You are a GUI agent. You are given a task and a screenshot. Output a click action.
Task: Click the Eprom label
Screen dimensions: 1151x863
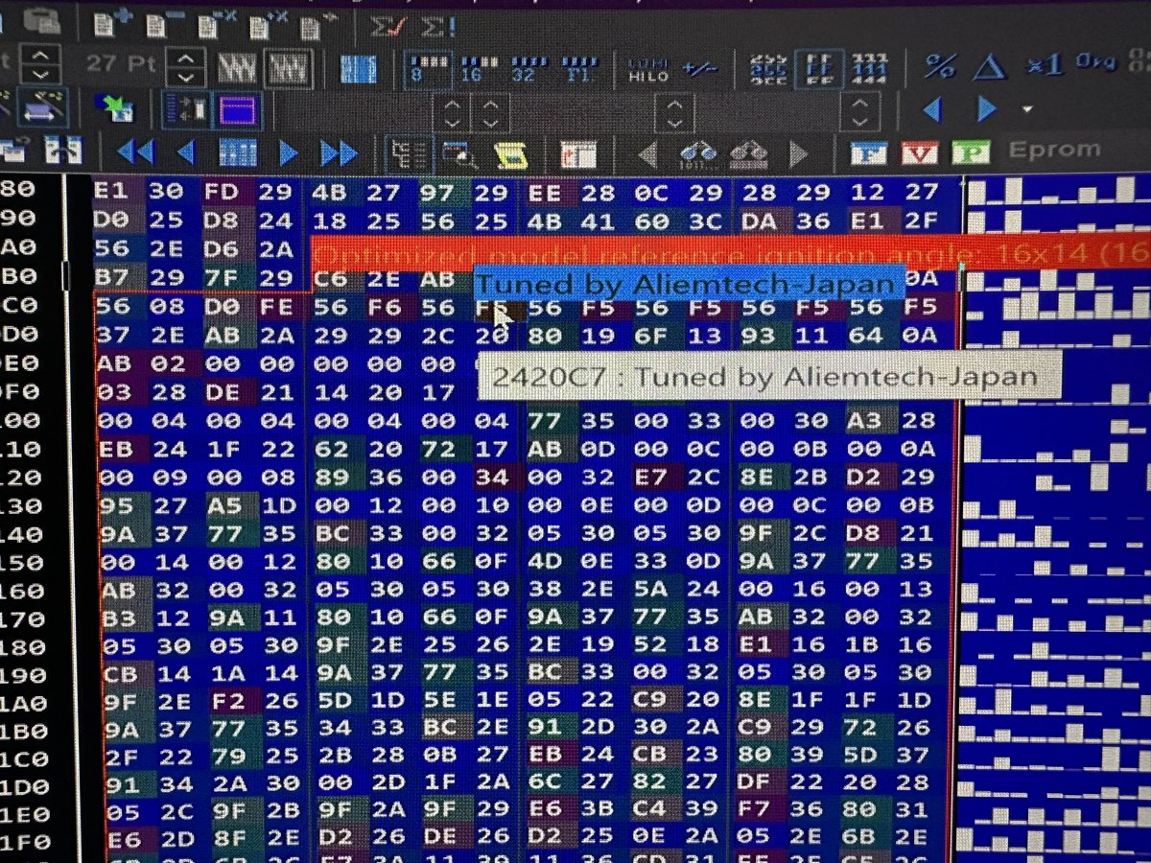coord(1055,149)
